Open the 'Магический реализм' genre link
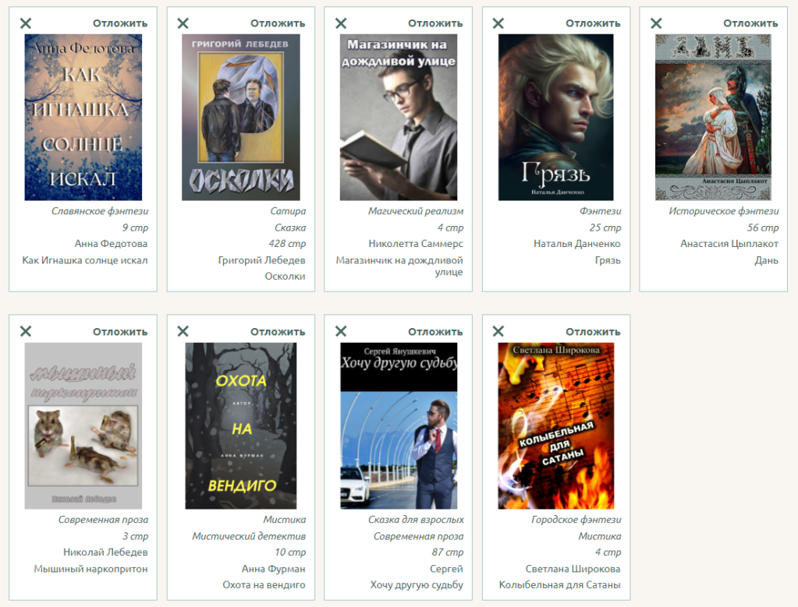 (416, 211)
